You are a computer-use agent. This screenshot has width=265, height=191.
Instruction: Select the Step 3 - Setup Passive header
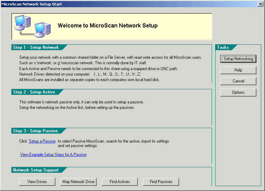pos(35,131)
